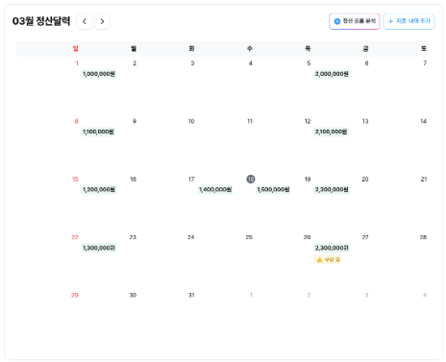Open the 1,500,000원 settlement entry
Screen dimensions: 446x362
(x=273, y=189)
